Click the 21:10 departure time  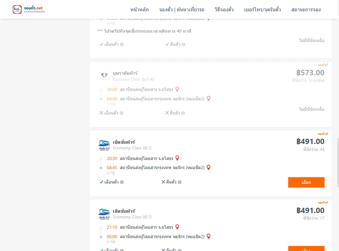(x=112, y=227)
